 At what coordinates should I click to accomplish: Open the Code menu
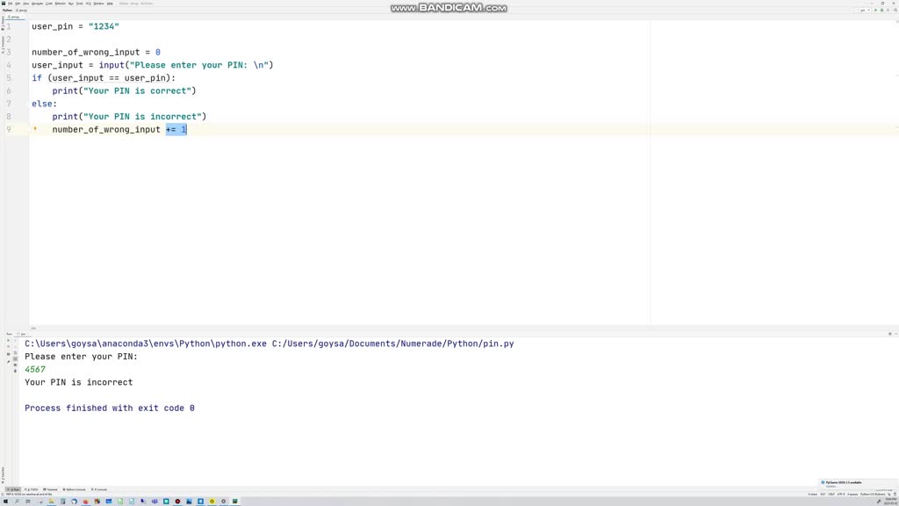coord(49,4)
